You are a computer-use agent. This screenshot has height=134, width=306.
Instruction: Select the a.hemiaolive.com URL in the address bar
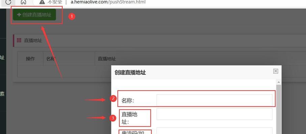pyautogui.click(x=108, y=2)
